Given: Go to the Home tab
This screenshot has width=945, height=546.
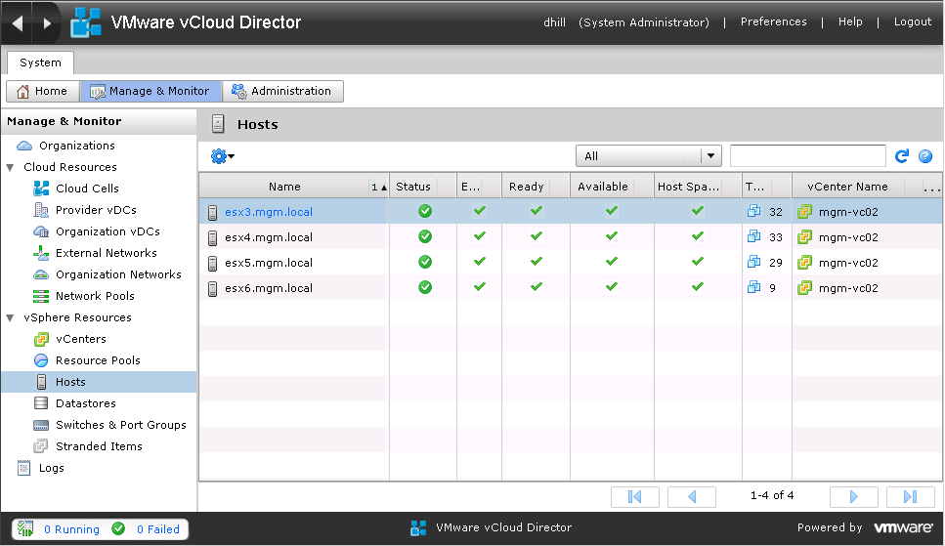Looking at the screenshot, I should coord(43,91).
